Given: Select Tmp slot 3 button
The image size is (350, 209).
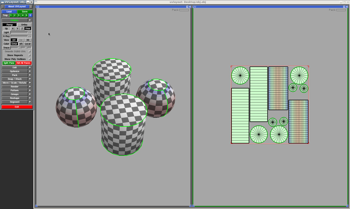Looking at the screenshot, I should (19, 15).
